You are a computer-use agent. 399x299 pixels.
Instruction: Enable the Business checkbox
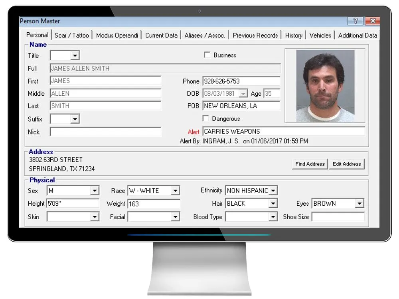point(207,55)
